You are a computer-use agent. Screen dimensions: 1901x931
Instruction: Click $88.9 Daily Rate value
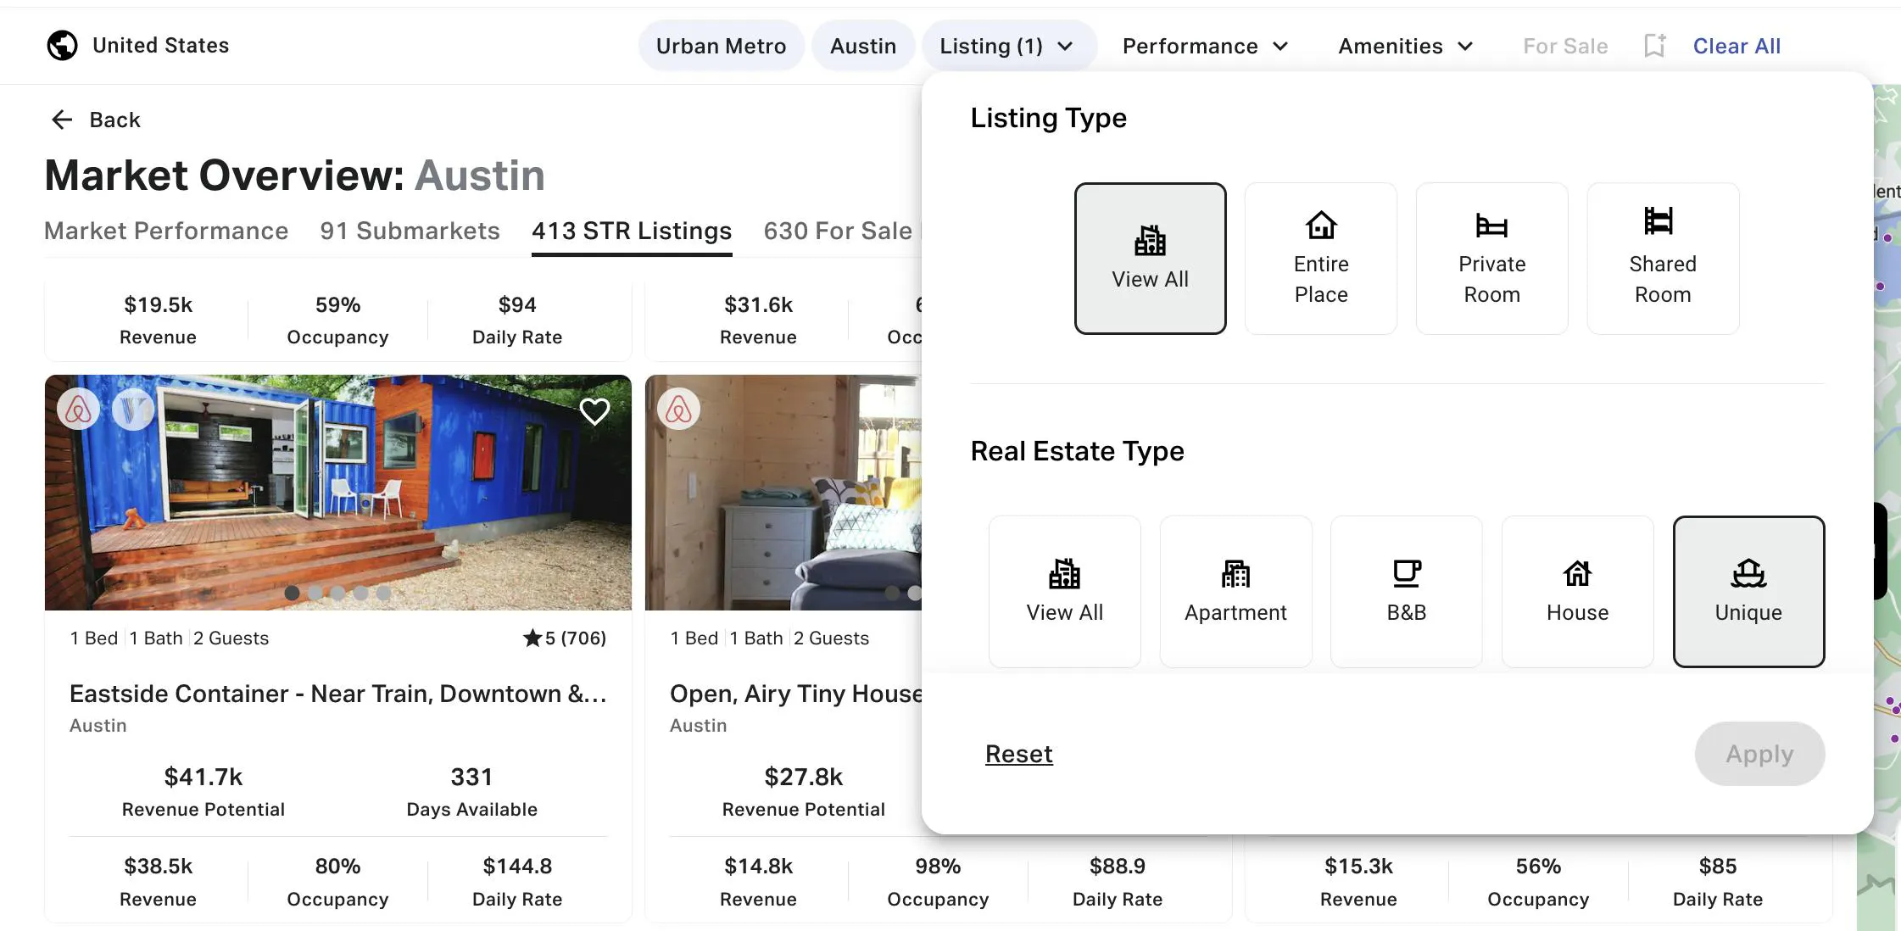tap(1117, 866)
